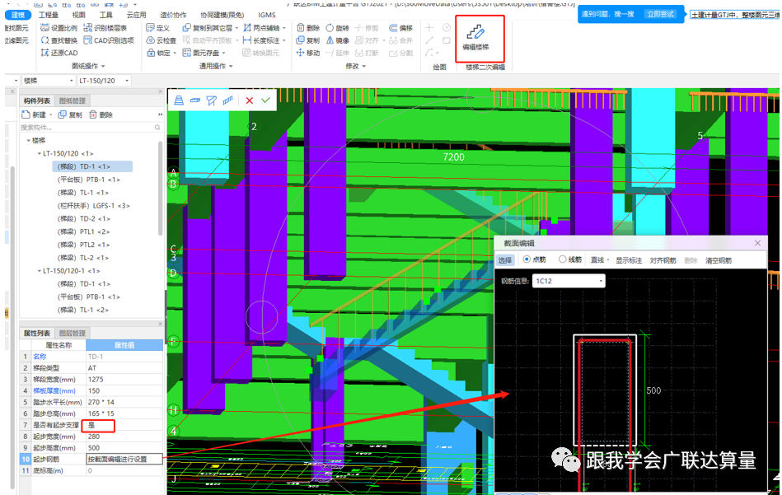
Task: Cancel with the red X in floating toolbar
Action: [x=250, y=100]
